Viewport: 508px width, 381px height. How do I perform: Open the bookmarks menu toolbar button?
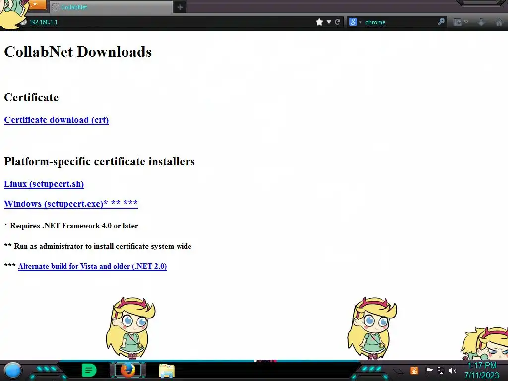[x=461, y=22]
